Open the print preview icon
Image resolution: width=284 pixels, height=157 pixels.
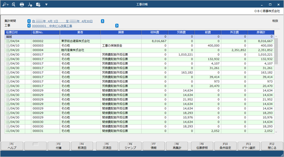(13, 4)
